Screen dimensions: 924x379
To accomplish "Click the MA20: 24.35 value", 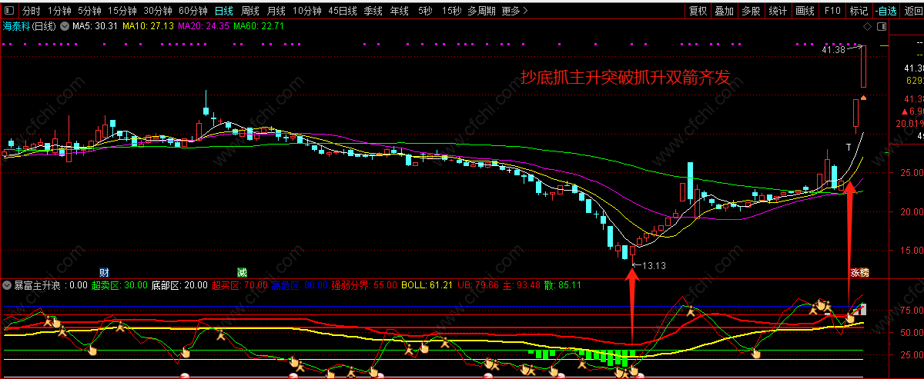I will click(204, 26).
